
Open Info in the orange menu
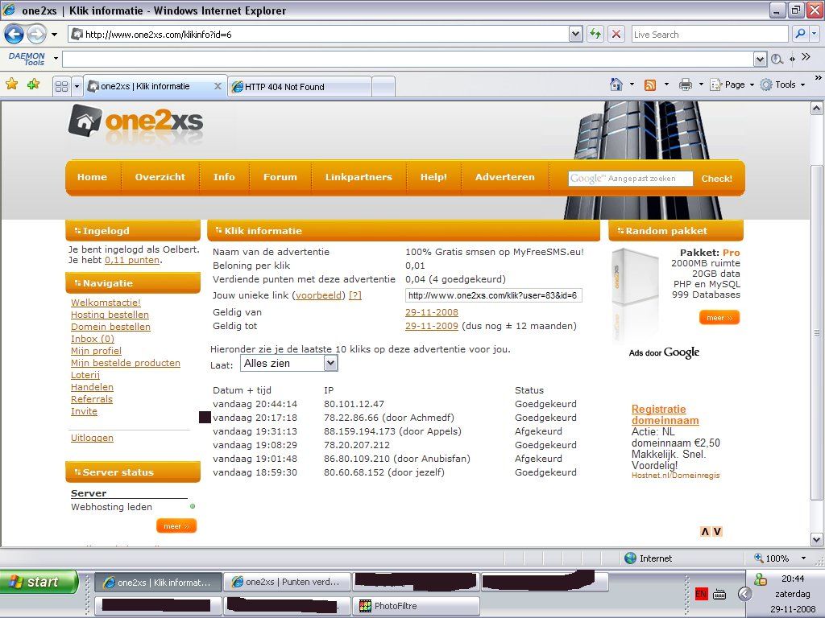click(224, 177)
